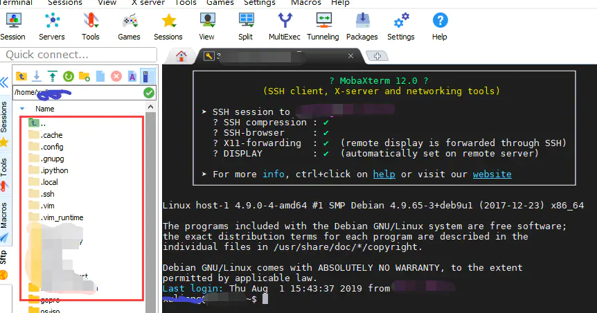
Task: Launch MultiExec from the toolbar
Action: point(285,26)
